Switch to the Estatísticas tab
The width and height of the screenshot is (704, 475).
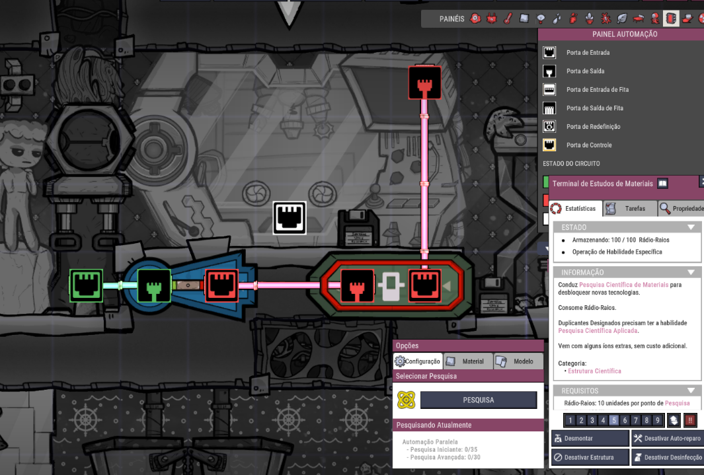pos(576,209)
